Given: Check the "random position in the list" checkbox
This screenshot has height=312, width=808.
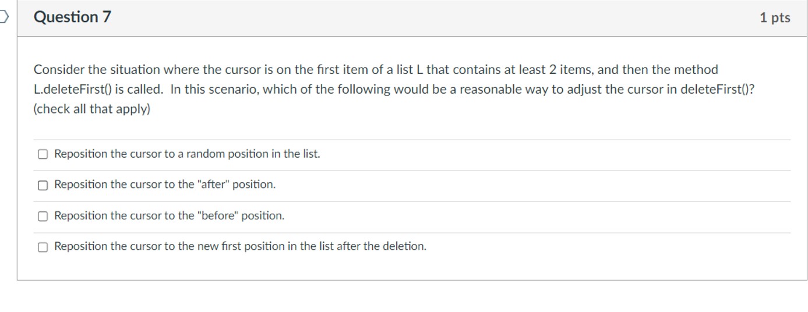Looking at the screenshot, I should pyautogui.click(x=43, y=154).
